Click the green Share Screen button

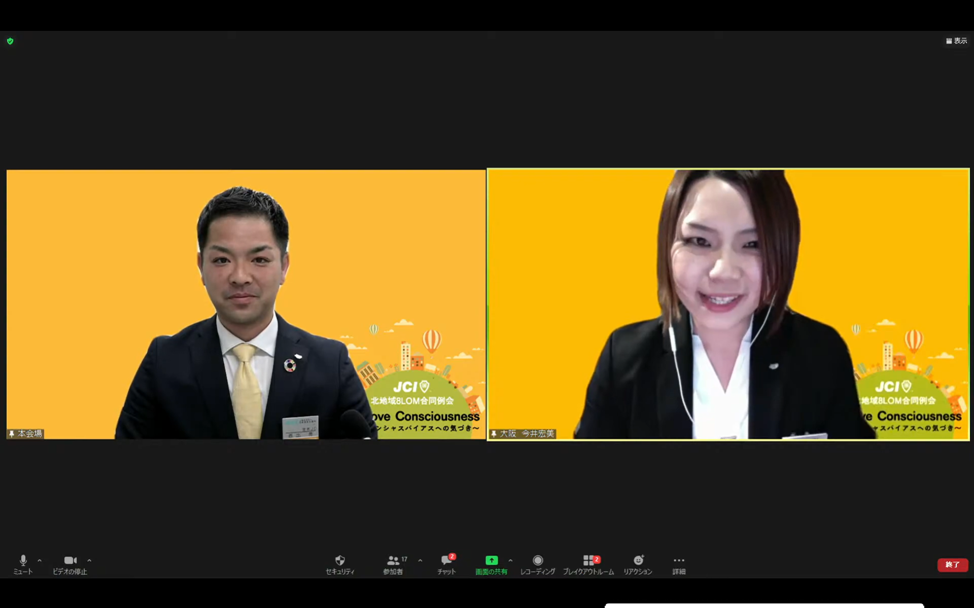pyautogui.click(x=491, y=563)
